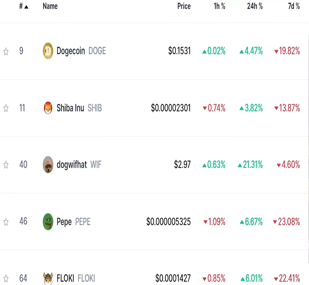The image size is (309, 285).
Task: Star the dogwifhat row
Action: click(6, 165)
